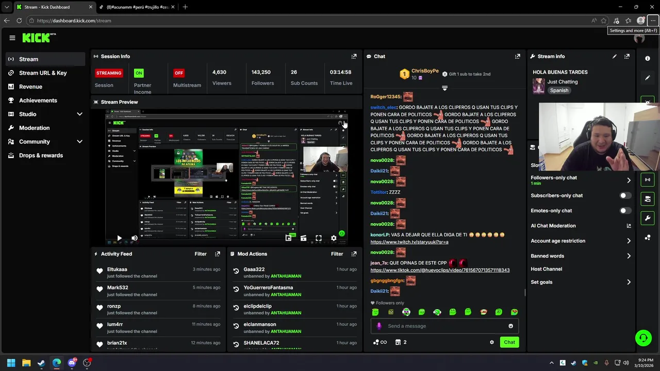Enable picture-in-picture on stream preview
Image resolution: width=660 pixels, height=371 pixels.
point(288,238)
